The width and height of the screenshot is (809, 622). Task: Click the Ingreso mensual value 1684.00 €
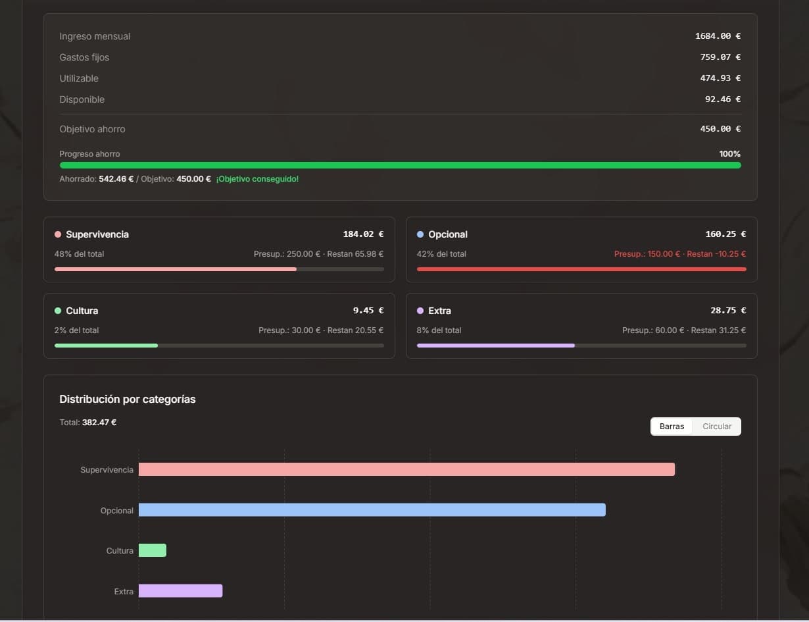tap(718, 36)
